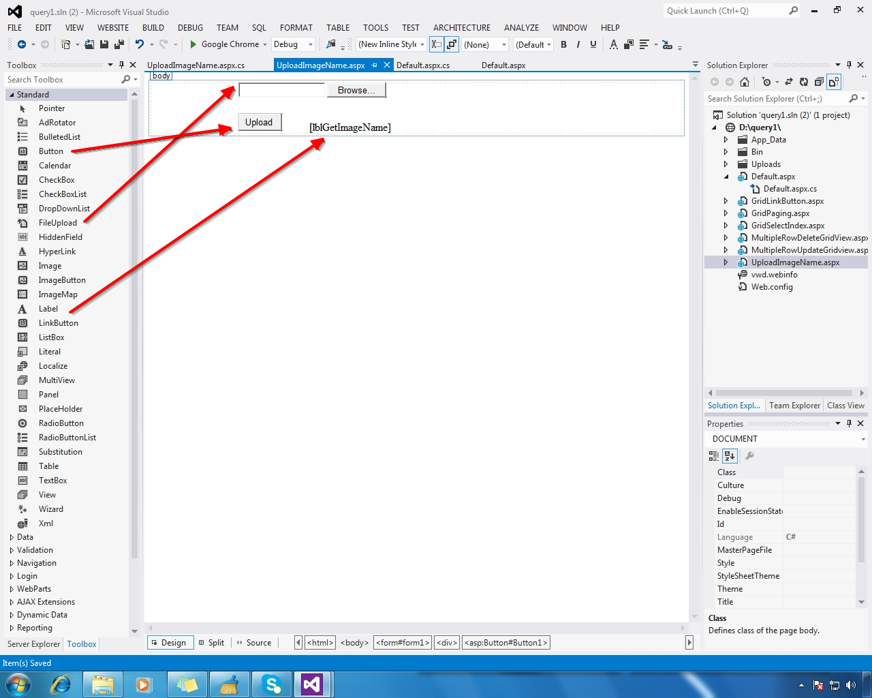Click Show All Files in Solution Explorer
The width and height of the screenshot is (872, 698).
click(x=833, y=81)
